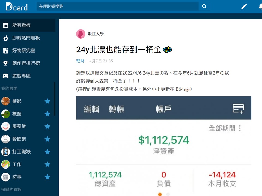Click the 創作者排行榜 trophy icon
This screenshot has height=196, width=262.
click(x=6, y=63)
